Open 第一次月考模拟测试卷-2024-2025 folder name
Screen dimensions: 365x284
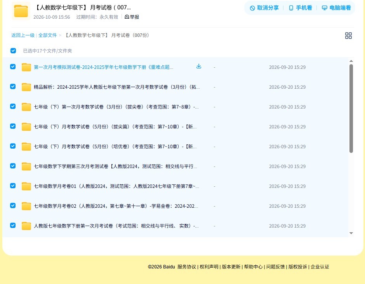(x=103, y=67)
